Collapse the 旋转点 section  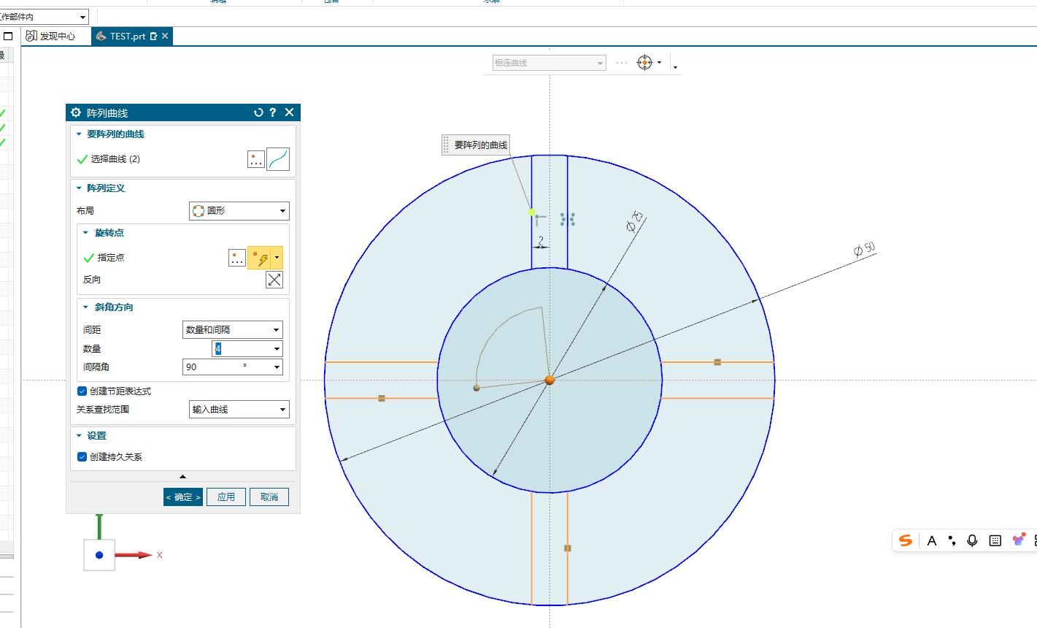tap(85, 233)
